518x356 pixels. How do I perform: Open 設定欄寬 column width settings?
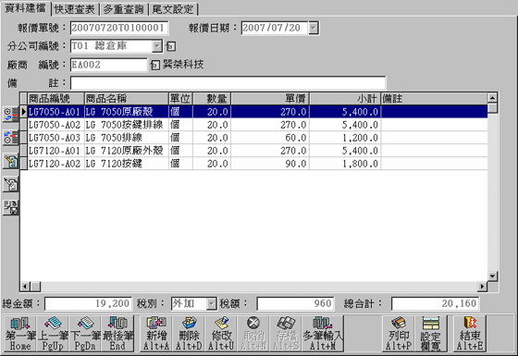click(431, 334)
